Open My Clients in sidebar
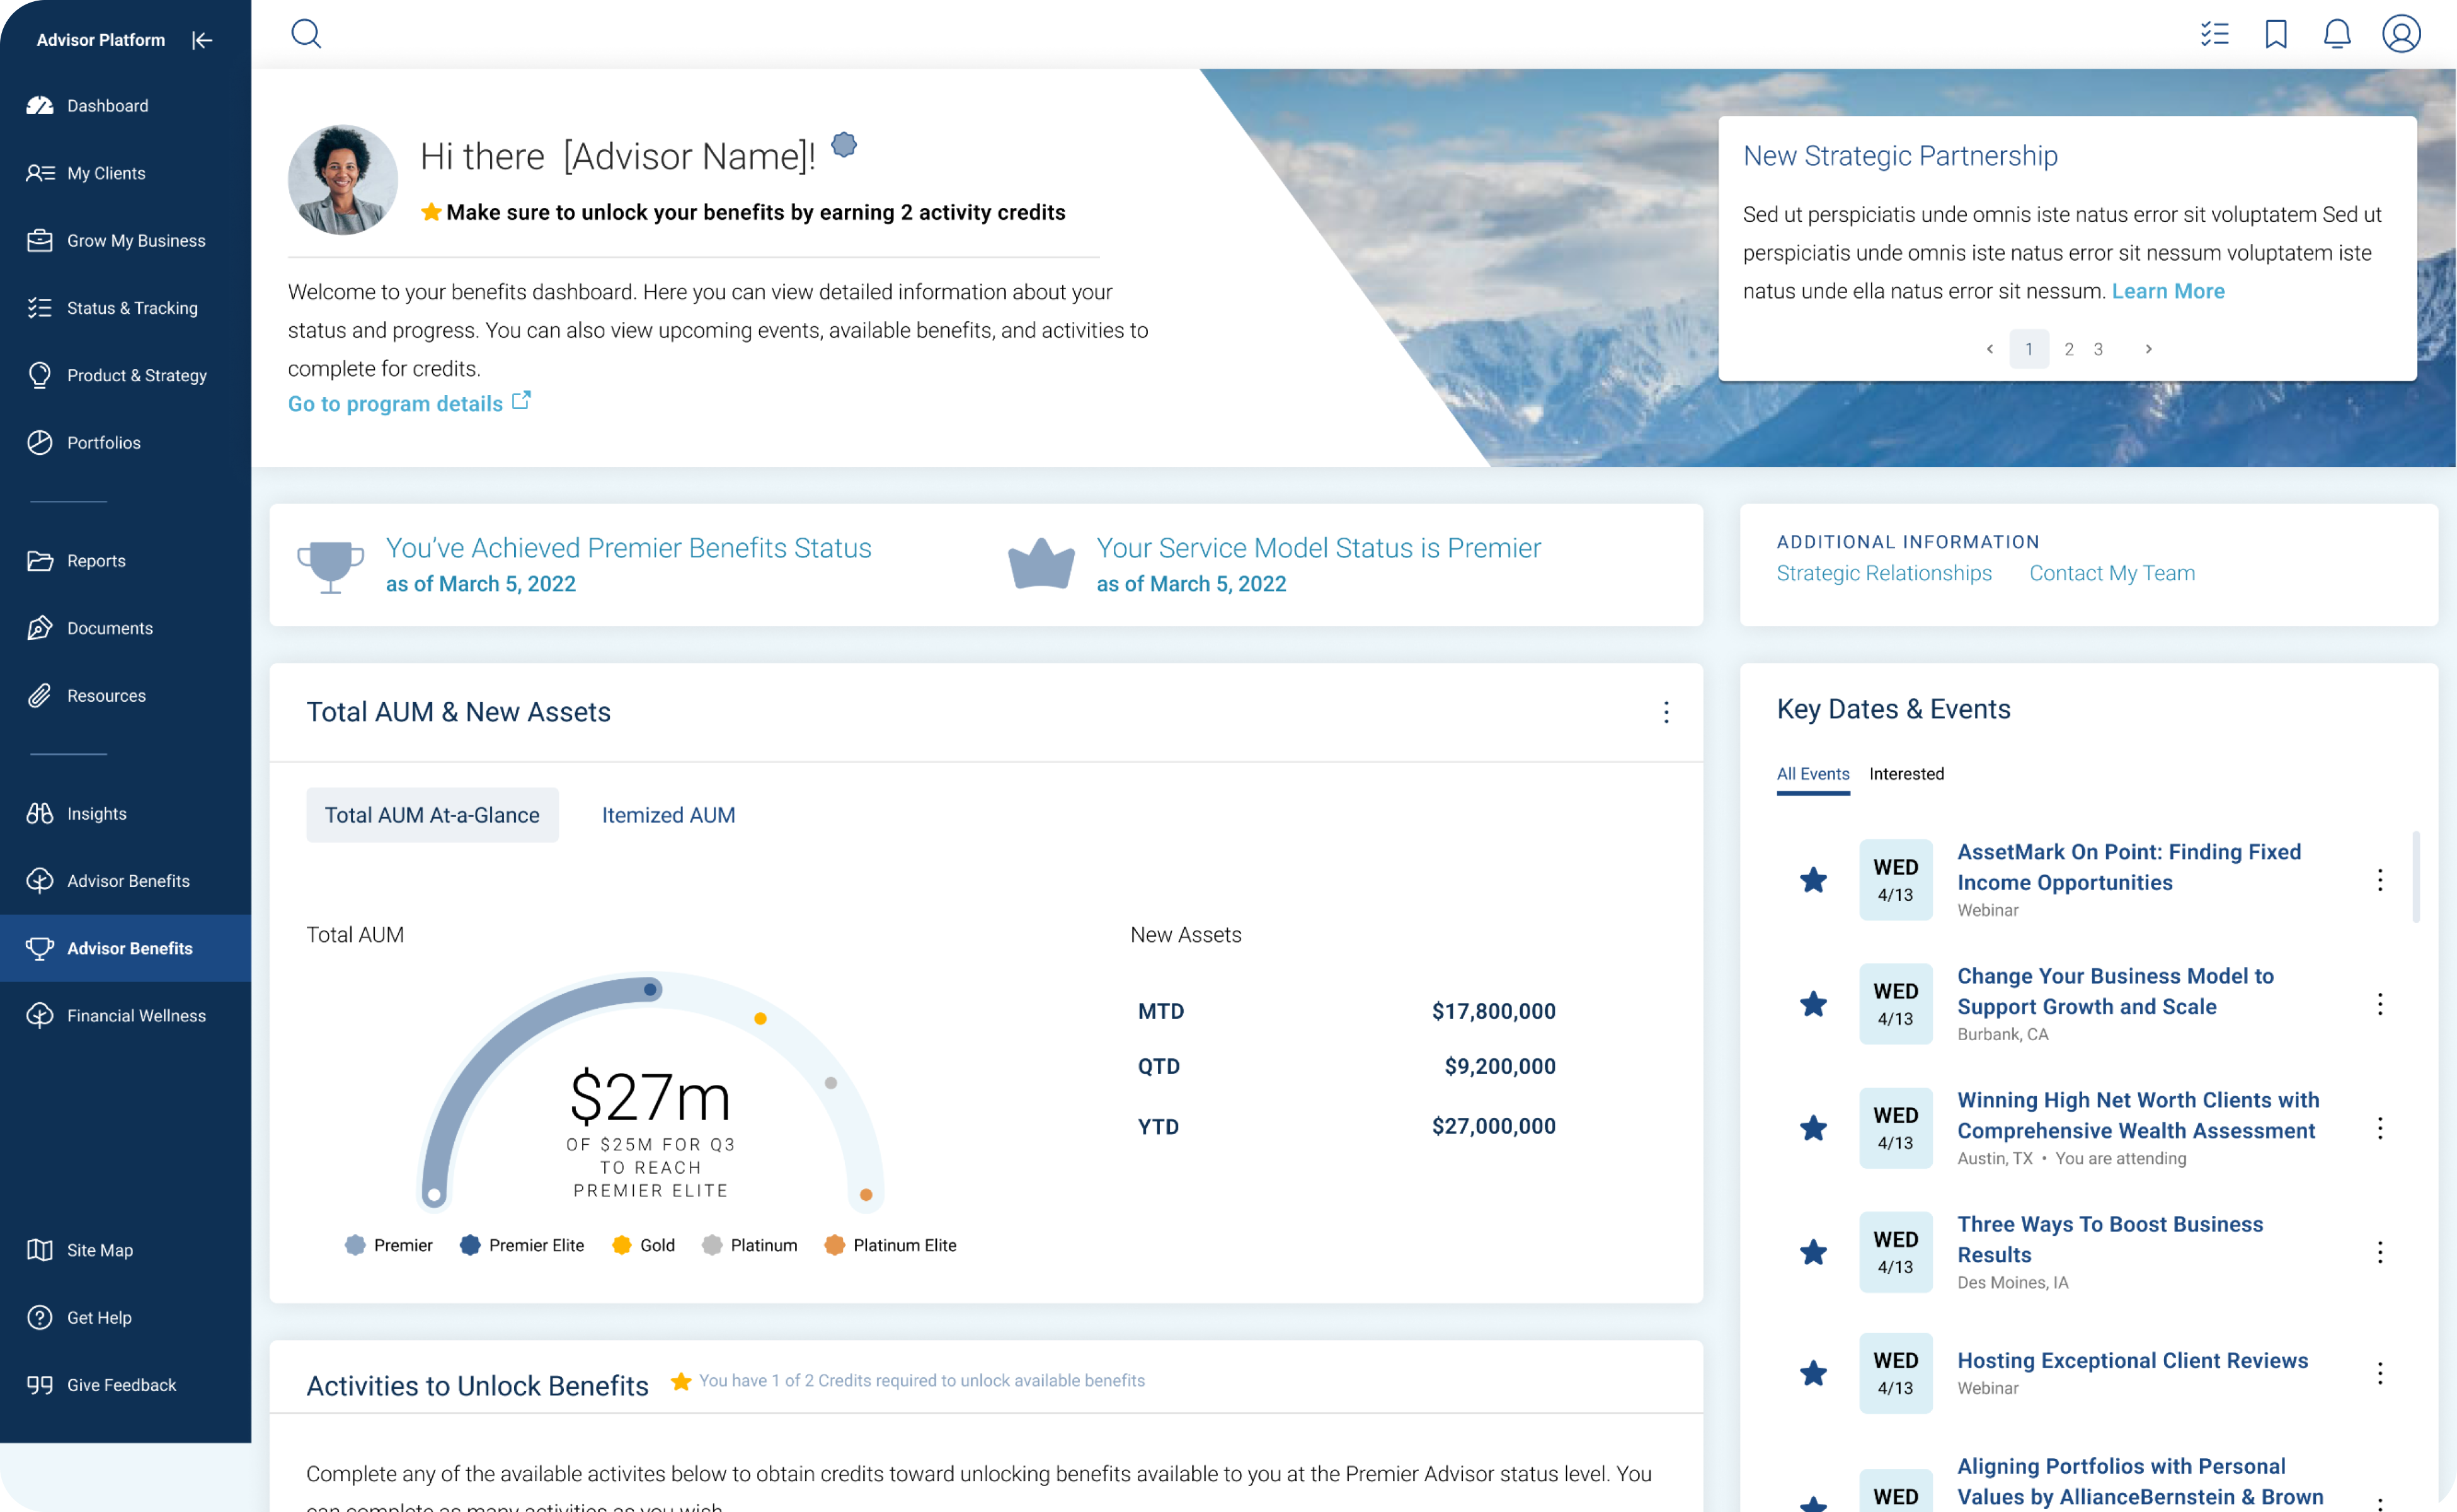The width and height of the screenshot is (2457, 1512). click(x=125, y=173)
